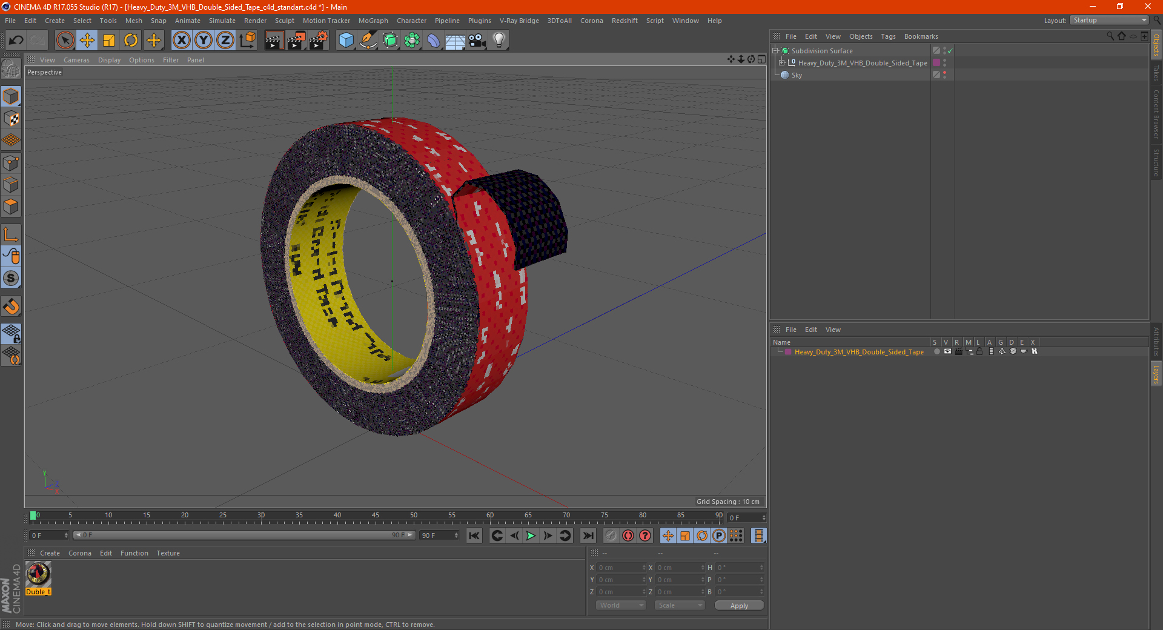1163x630 pixels.
Task: Select Heavy_Duty layer name in Layers panel
Action: [x=859, y=352]
